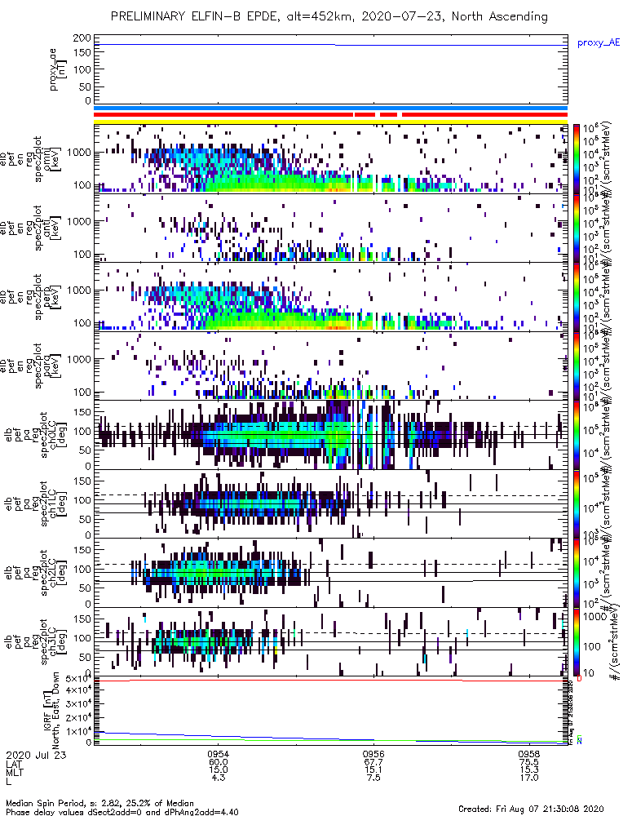Image resolution: width=632 pixels, height=816 pixels.
Task: Click the 'Phase delay values' footer line
Action: pos(122,812)
